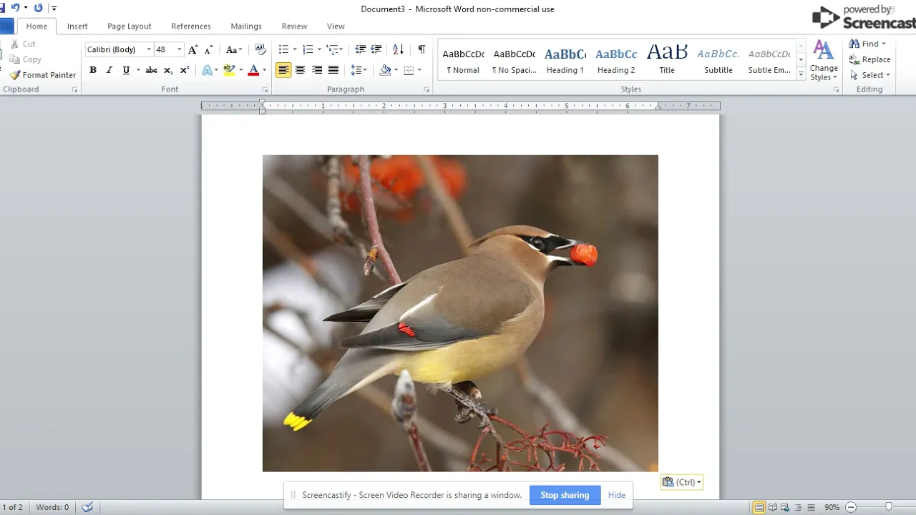This screenshot has height=515, width=916.
Task: Open the Insert tab
Action: (x=77, y=26)
